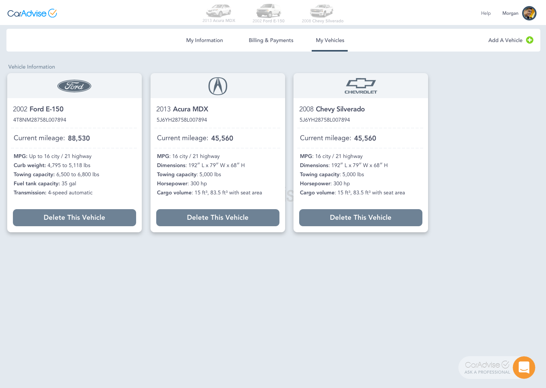Click Chevy Silverado current mileage 45,560

pyautogui.click(x=338, y=138)
